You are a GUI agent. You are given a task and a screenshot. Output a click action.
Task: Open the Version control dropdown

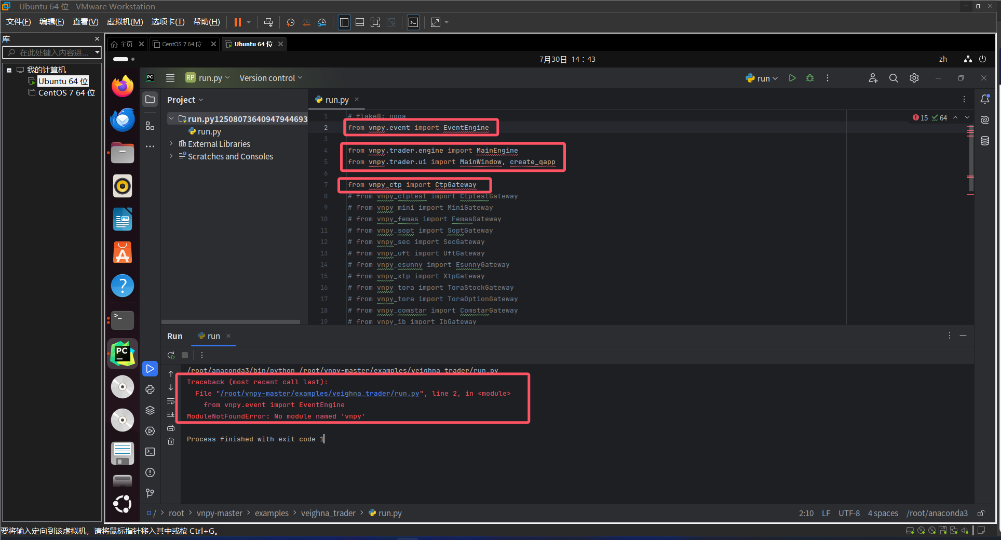coord(270,78)
